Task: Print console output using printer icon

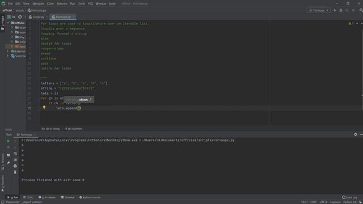Action: pos(15,166)
